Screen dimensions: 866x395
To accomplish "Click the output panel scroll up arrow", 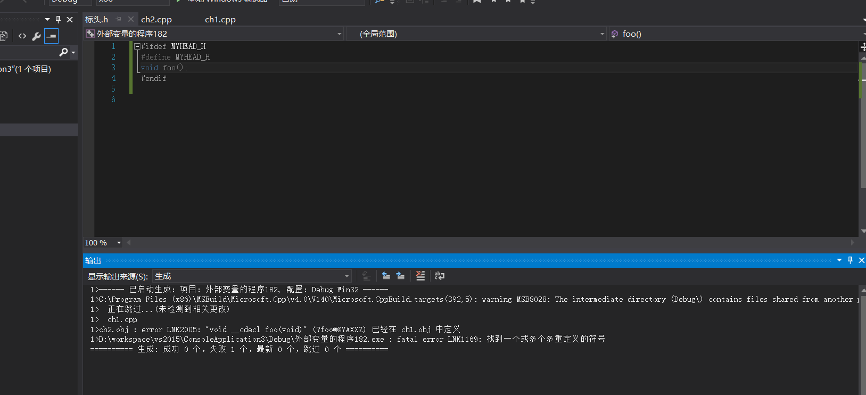I will 863,290.
